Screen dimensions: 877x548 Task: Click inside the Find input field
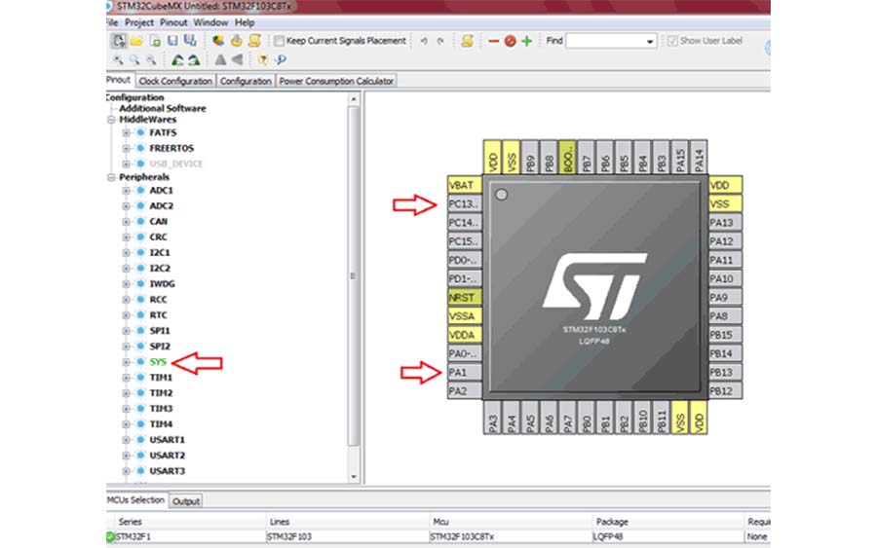click(604, 41)
